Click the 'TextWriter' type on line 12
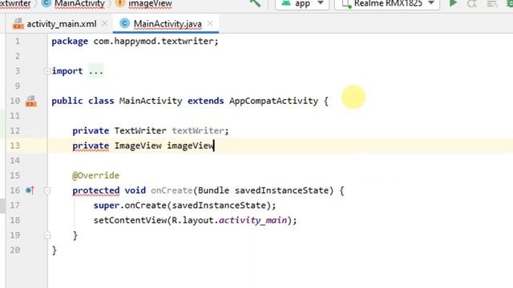Viewport: 513px width, 288px height. [140, 130]
